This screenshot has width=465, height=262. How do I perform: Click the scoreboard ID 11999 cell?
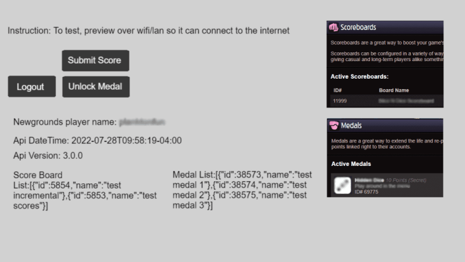[x=340, y=101]
